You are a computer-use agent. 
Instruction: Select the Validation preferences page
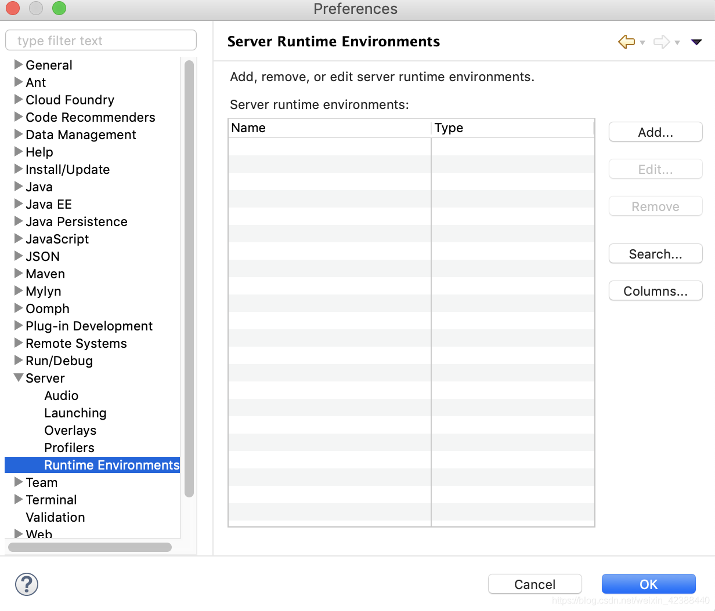55,517
